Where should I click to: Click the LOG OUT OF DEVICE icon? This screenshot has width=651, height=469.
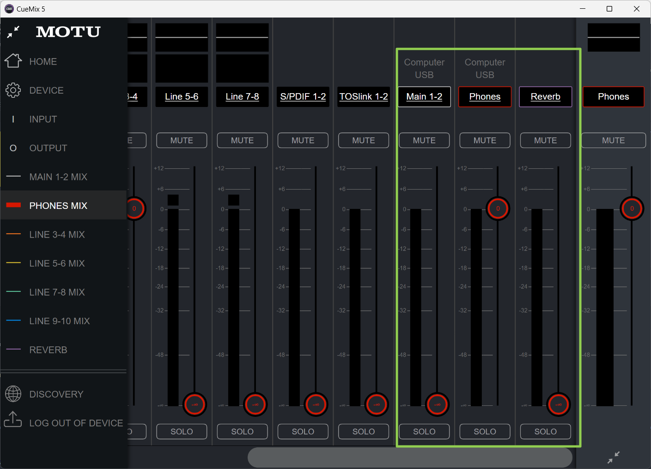pyautogui.click(x=13, y=420)
